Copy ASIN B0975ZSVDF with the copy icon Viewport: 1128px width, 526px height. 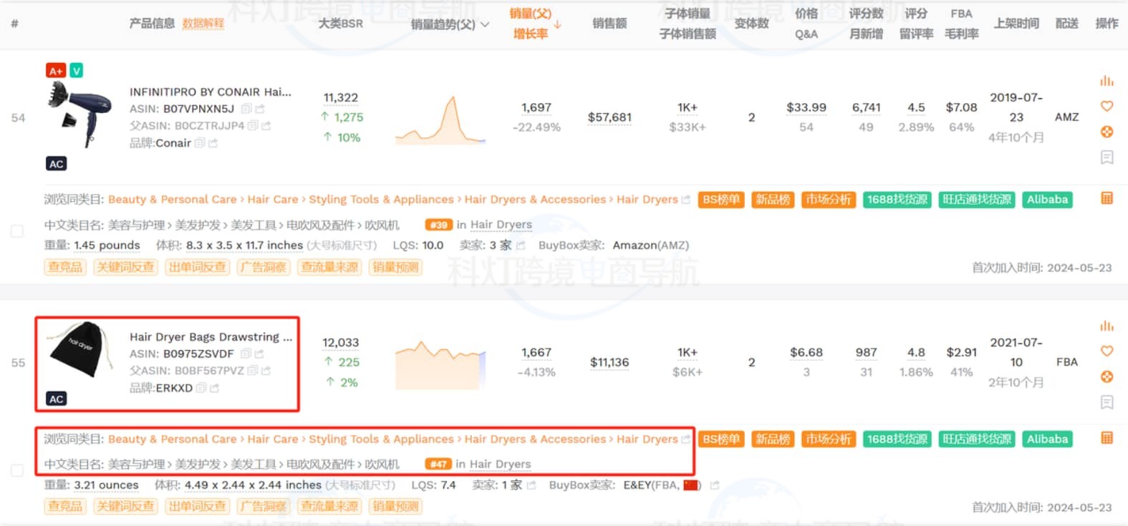click(x=246, y=354)
